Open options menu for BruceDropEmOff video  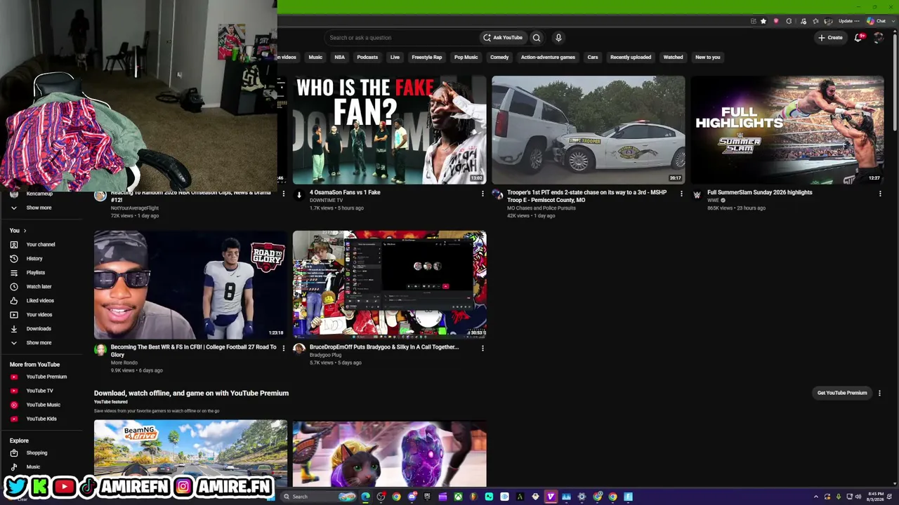(x=483, y=348)
